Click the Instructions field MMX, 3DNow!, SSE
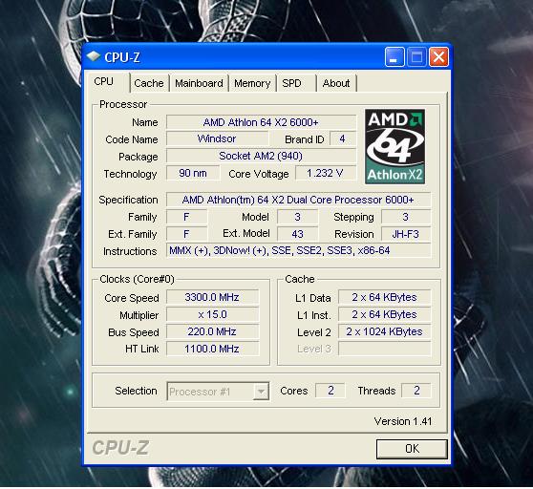The image size is (533, 489). click(298, 251)
